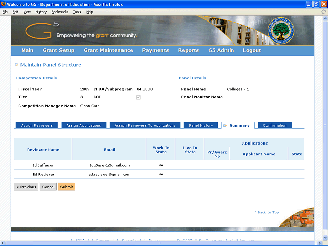Open the History menu
The image size is (328, 246).
[41, 12]
